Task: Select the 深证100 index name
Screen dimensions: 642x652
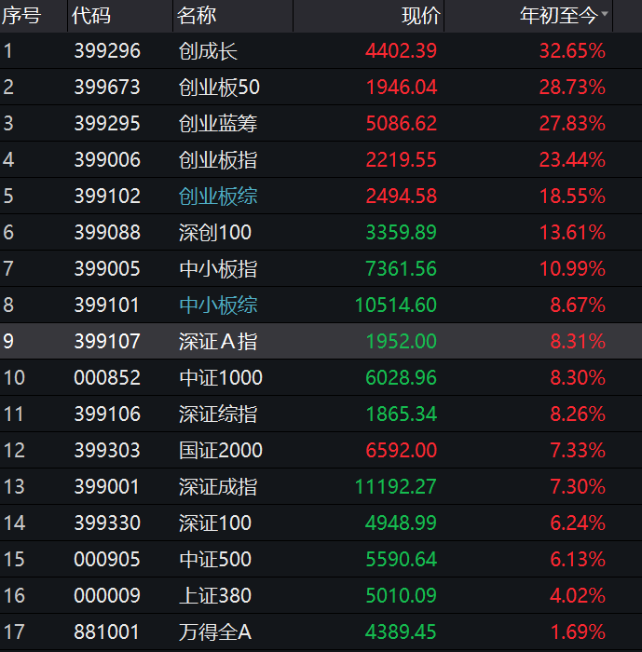Action: (215, 523)
